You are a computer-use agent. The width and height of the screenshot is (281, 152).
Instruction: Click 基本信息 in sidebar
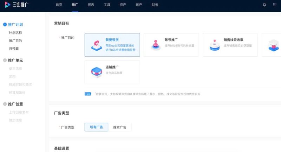coord(15,68)
